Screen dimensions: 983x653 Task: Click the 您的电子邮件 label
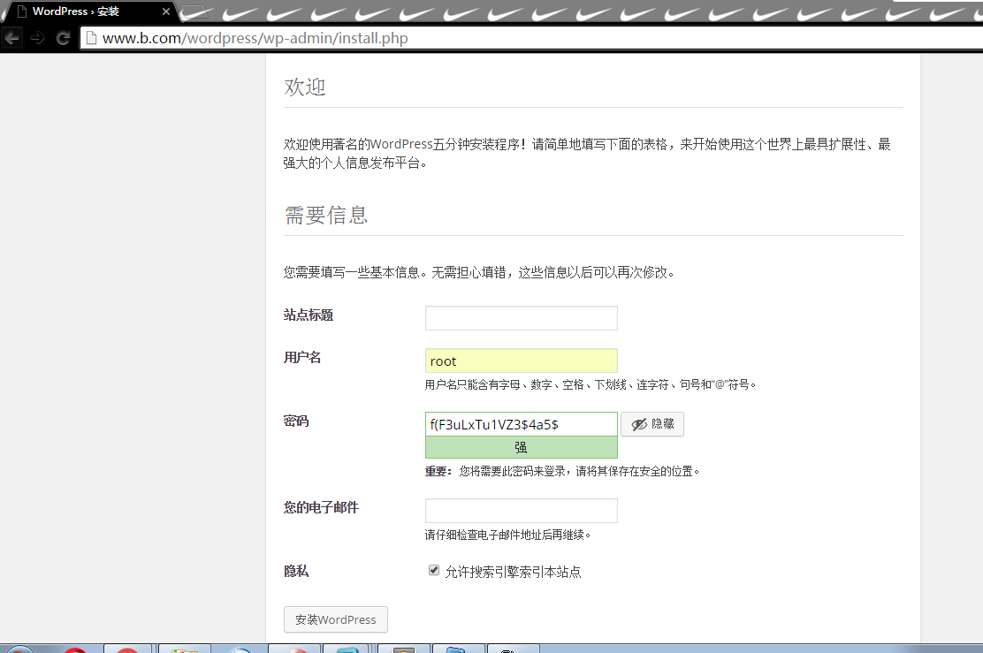tap(321, 507)
